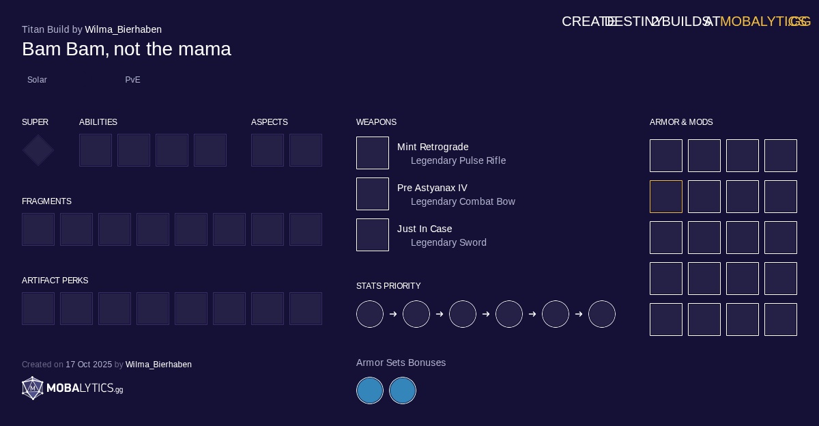Click the second Aspects slot icon
This screenshot has height=426, width=819.
coord(306,150)
